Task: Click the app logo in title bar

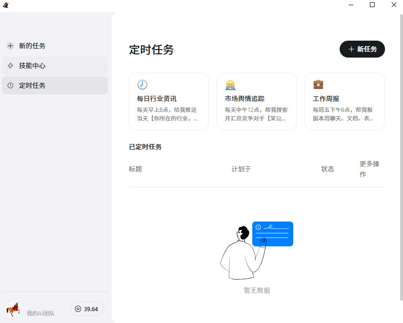Action: (x=6, y=5)
